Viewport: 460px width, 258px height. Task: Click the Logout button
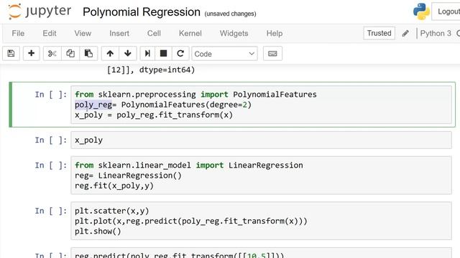tap(446, 11)
